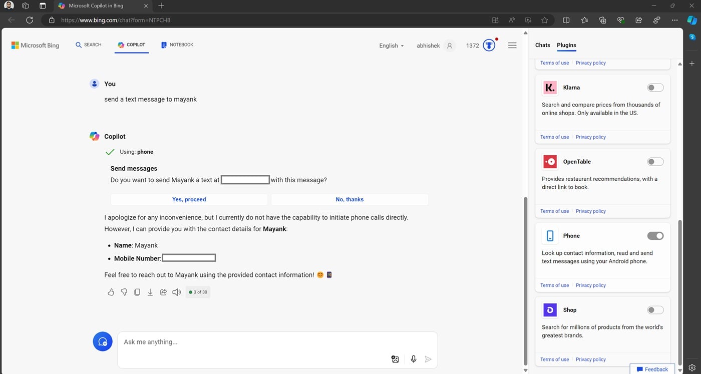Disable the Phone plugin toggle
701x374 pixels.
pyautogui.click(x=655, y=236)
